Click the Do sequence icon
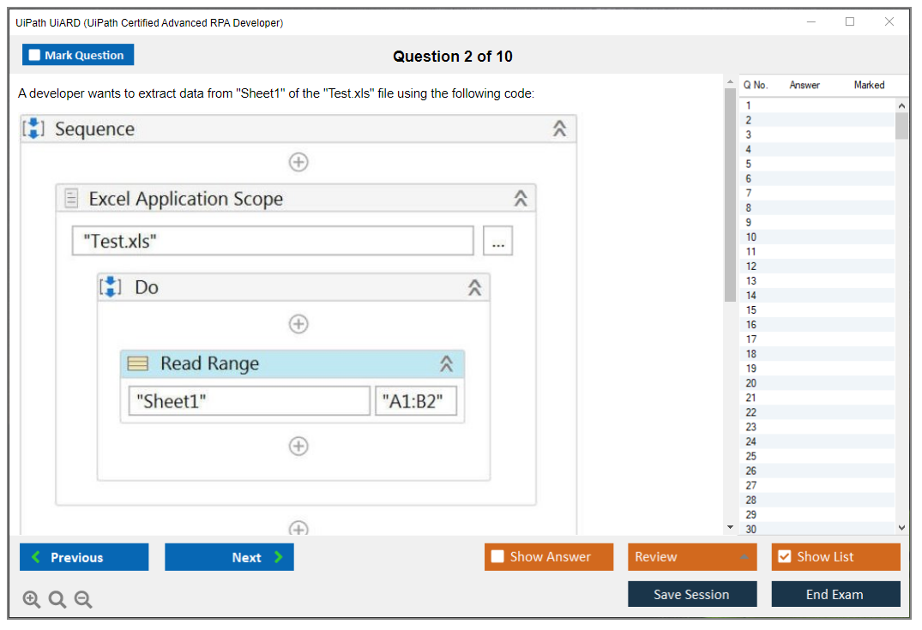 (x=111, y=287)
